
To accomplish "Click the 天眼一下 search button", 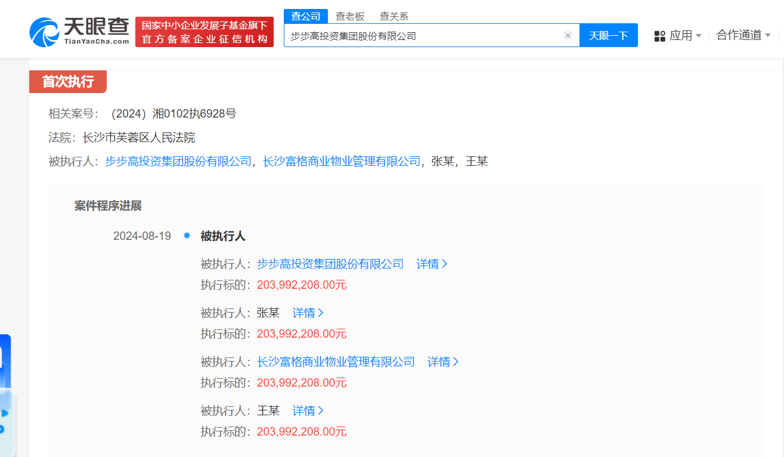I will (x=609, y=35).
